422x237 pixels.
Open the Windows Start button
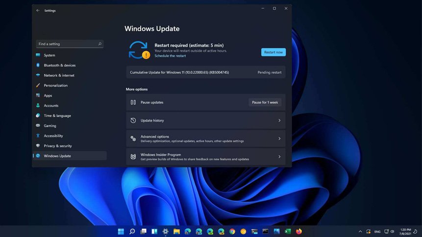tap(121, 232)
